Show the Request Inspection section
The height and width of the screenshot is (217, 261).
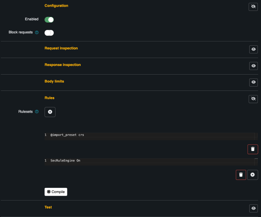coord(253,49)
